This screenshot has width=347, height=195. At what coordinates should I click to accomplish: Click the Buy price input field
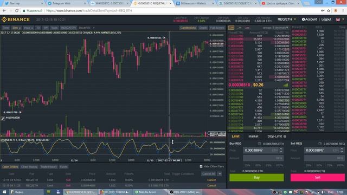(263, 151)
